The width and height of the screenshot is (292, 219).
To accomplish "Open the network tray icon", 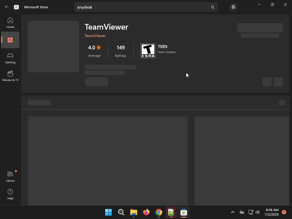I will click(x=251, y=212).
